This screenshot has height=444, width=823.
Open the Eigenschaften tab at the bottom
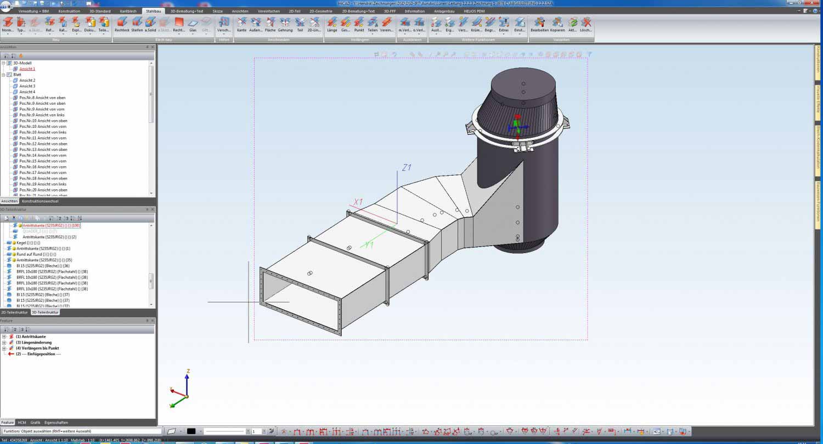pyautogui.click(x=57, y=423)
